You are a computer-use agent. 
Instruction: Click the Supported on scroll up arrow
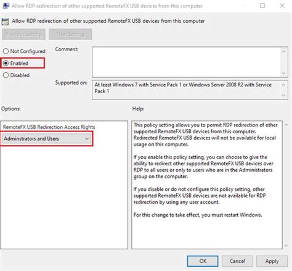(x=284, y=85)
